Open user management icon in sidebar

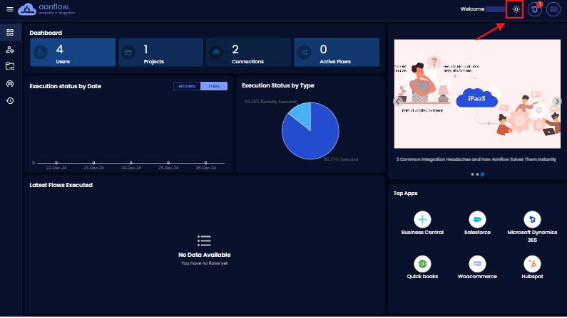click(9, 50)
